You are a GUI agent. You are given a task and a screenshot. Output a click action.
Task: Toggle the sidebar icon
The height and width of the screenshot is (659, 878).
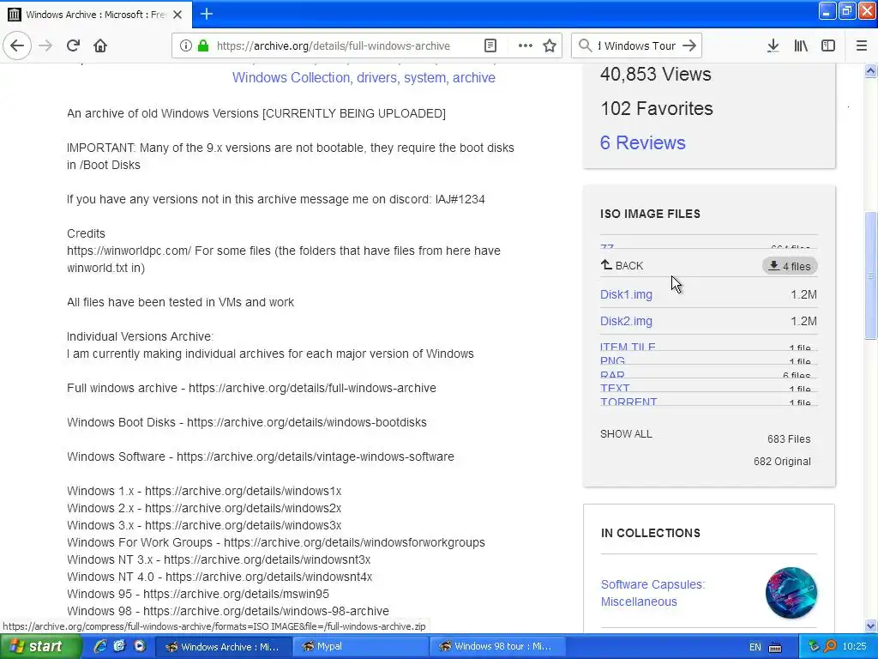(x=828, y=46)
